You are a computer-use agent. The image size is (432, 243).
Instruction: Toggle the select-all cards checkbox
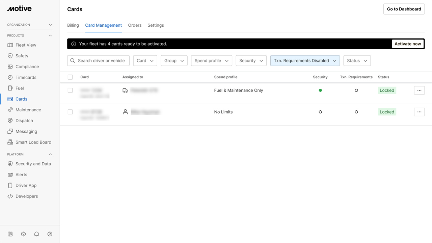click(x=70, y=77)
